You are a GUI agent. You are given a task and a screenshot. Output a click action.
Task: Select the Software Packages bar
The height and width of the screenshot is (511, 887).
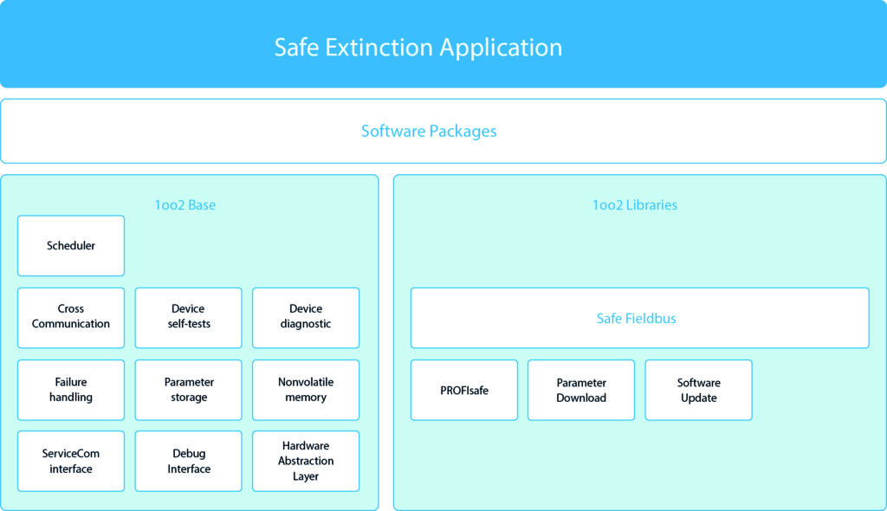[x=429, y=132]
